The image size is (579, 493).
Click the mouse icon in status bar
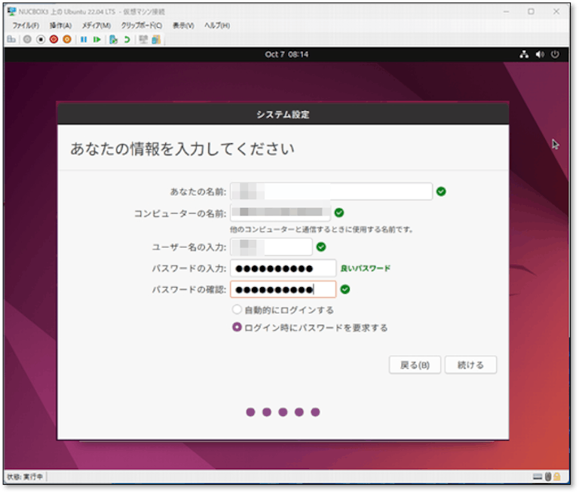pyautogui.click(x=548, y=476)
